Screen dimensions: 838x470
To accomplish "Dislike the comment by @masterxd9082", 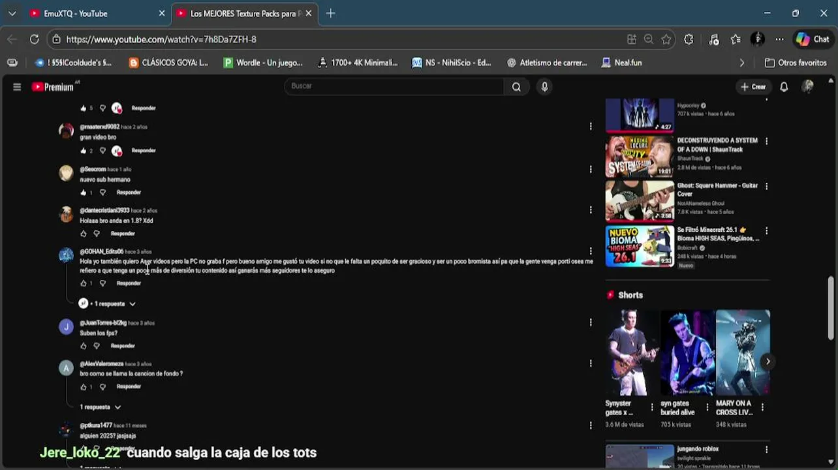I will pyautogui.click(x=102, y=151).
